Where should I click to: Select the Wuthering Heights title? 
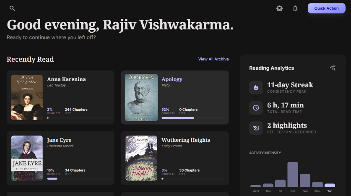coord(186,140)
